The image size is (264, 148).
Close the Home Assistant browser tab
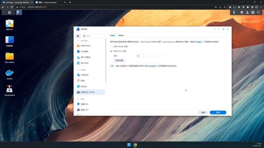65,2
